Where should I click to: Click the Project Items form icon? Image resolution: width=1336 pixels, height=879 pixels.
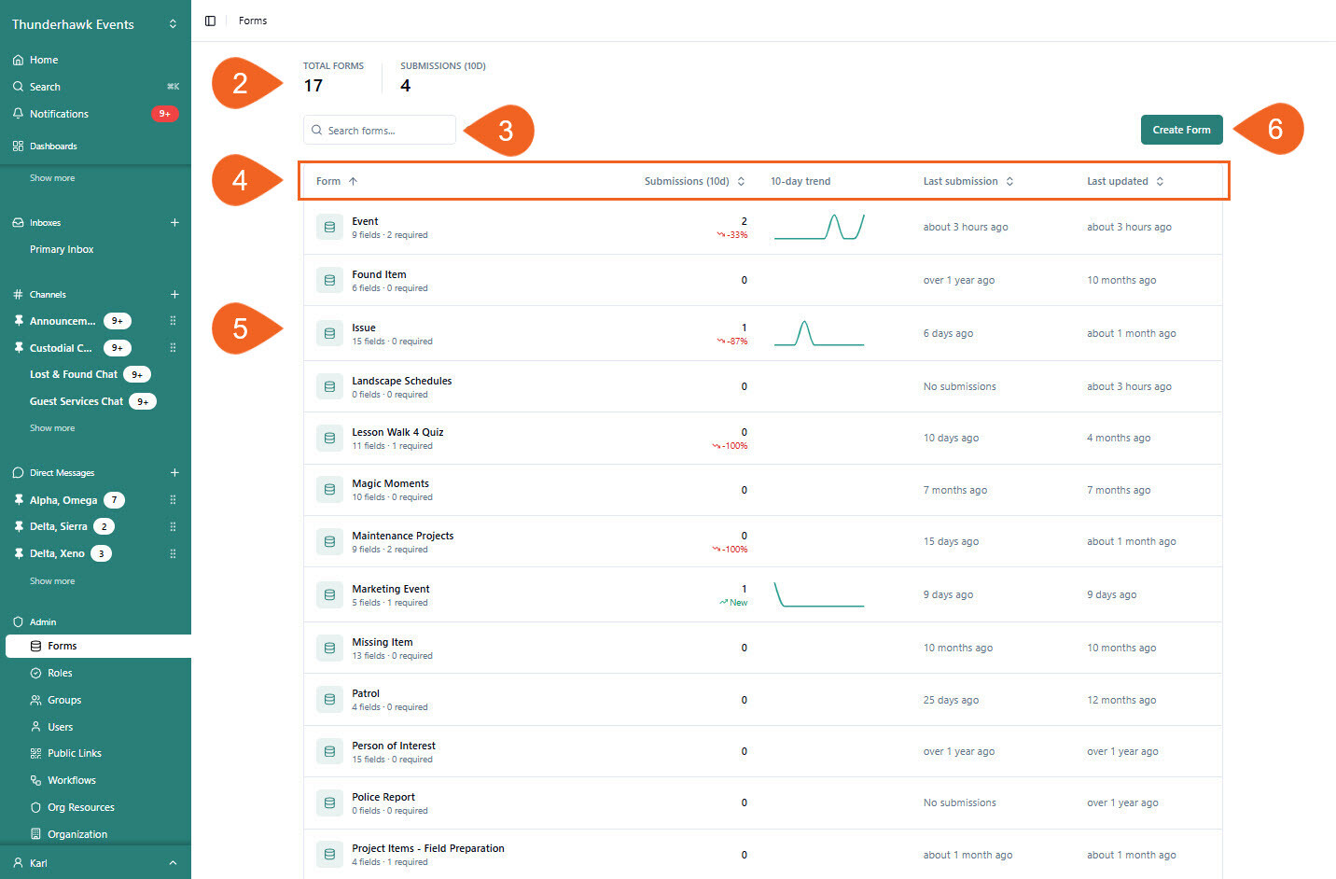point(329,855)
